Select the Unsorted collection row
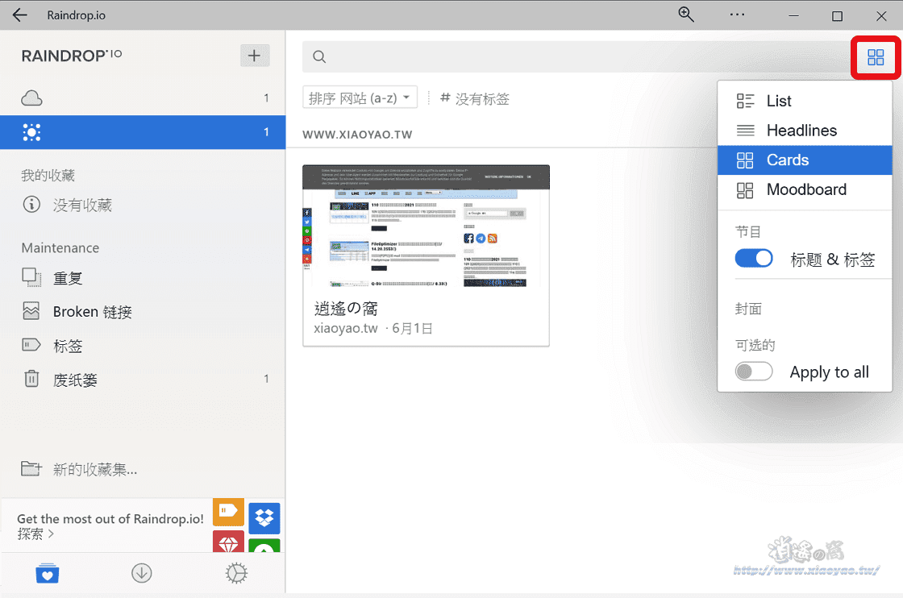Image resolution: width=903 pixels, height=598 pixels. coord(143,132)
